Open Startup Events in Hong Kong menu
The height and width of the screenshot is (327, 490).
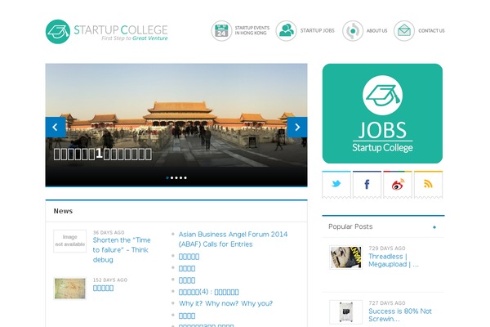point(252,30)
